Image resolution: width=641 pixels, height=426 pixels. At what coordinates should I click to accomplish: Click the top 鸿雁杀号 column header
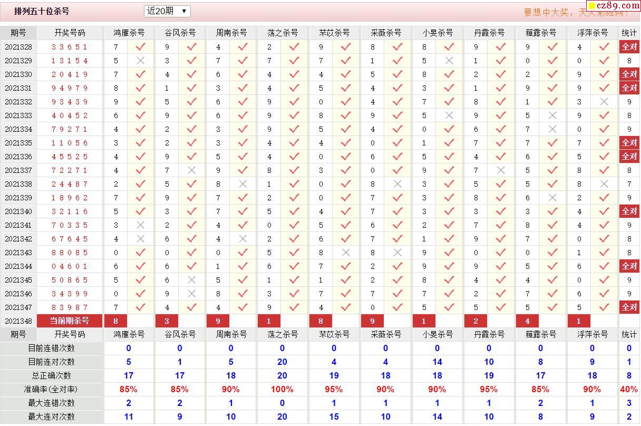(x=129, y=33)
